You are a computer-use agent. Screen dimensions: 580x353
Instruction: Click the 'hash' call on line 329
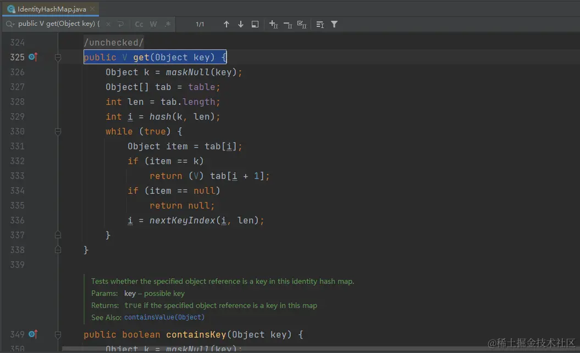click(x=160, y=117)
